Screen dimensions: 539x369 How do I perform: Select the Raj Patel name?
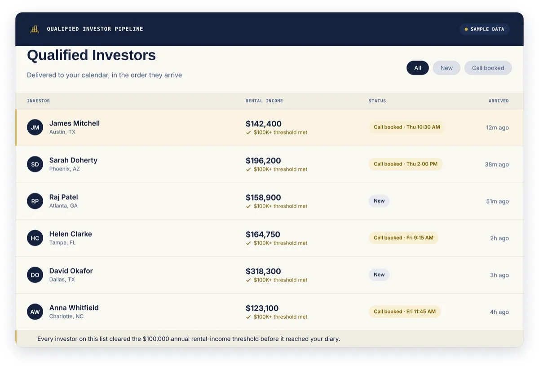click(x=64, y=197)
